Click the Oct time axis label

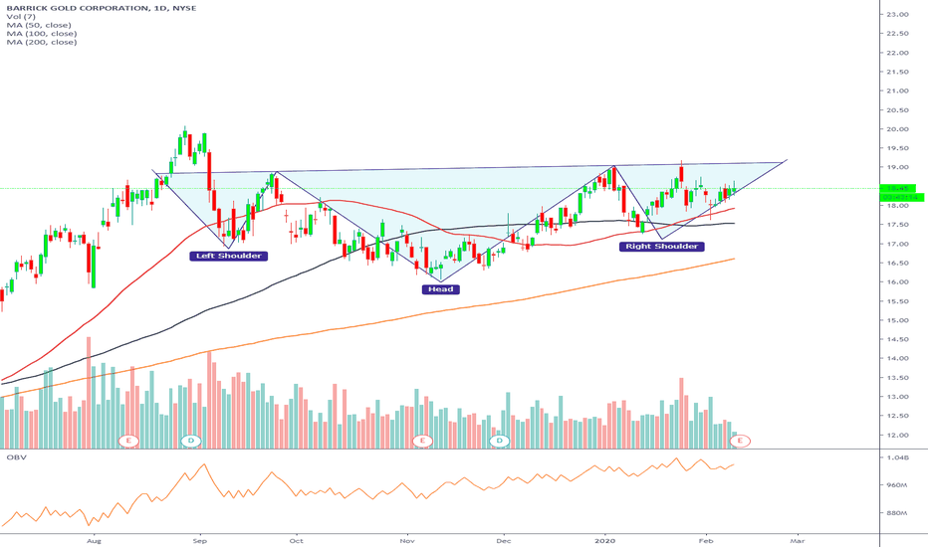(296, 540)
